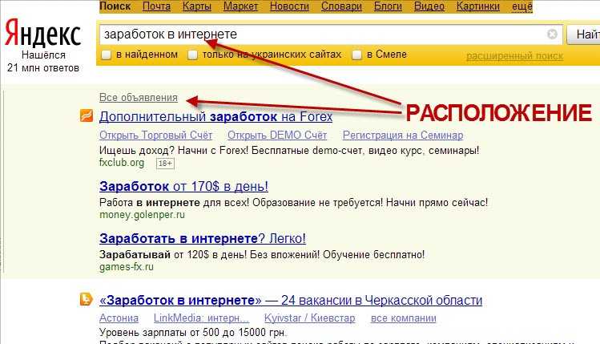600x344 pixels.
Task: Open the 'ещё' more services menu
Action: click(x=522, y=6)
